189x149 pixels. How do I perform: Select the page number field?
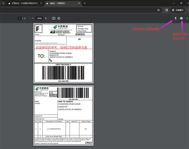[20, 18]
